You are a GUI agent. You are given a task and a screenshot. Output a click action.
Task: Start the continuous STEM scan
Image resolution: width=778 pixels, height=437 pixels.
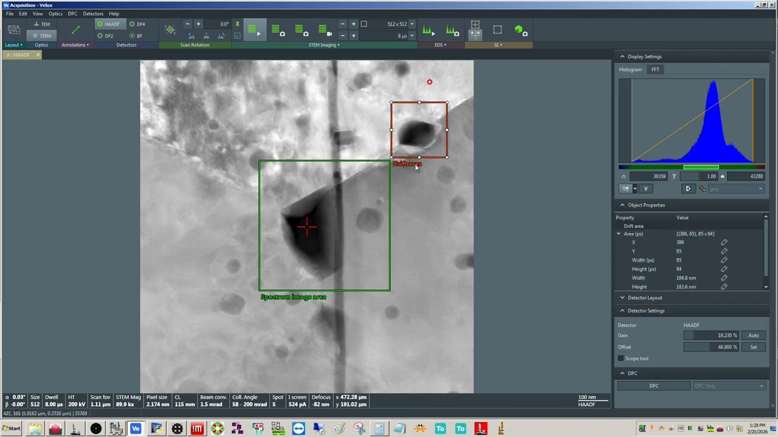pos(254,31)
